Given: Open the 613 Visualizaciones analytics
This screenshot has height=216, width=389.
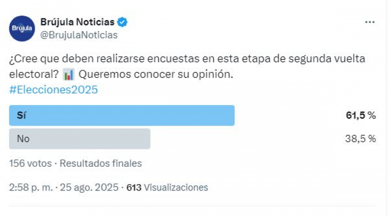Looking at the screenshot, I should [x=167, y=187].
